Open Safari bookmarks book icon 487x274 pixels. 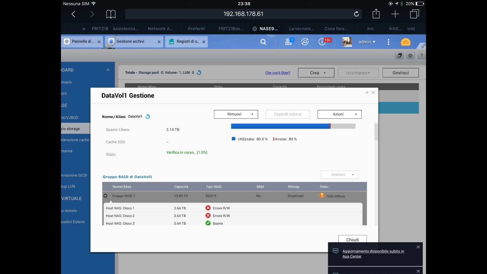click(111, 14)
